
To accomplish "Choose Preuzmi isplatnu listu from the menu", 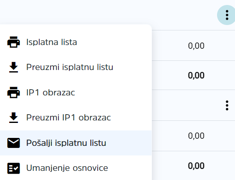I will coord(76,67).
